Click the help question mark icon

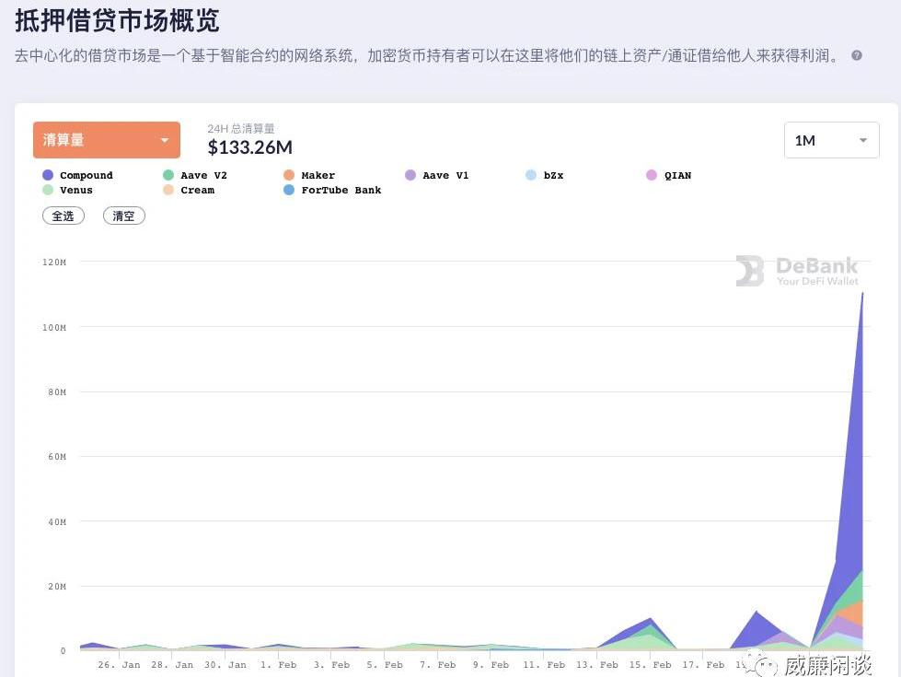pyautogui.click(x=857, y=55)
